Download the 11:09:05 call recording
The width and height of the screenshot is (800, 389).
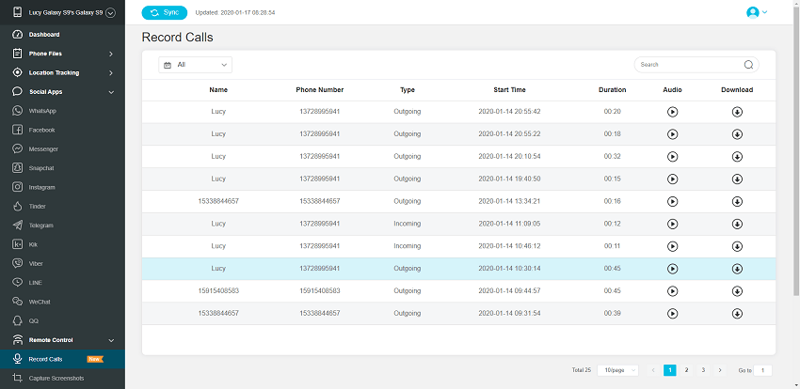737,224
